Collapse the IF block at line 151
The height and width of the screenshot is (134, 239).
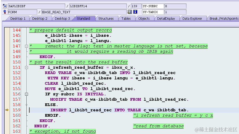26,67
